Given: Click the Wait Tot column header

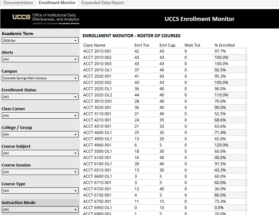Looking at the screenshot, I should pos(192,45).
